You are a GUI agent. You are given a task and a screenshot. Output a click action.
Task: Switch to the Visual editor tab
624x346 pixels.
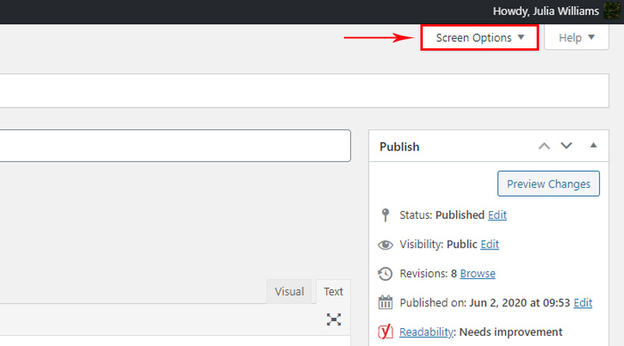click(x=289, y=291)
